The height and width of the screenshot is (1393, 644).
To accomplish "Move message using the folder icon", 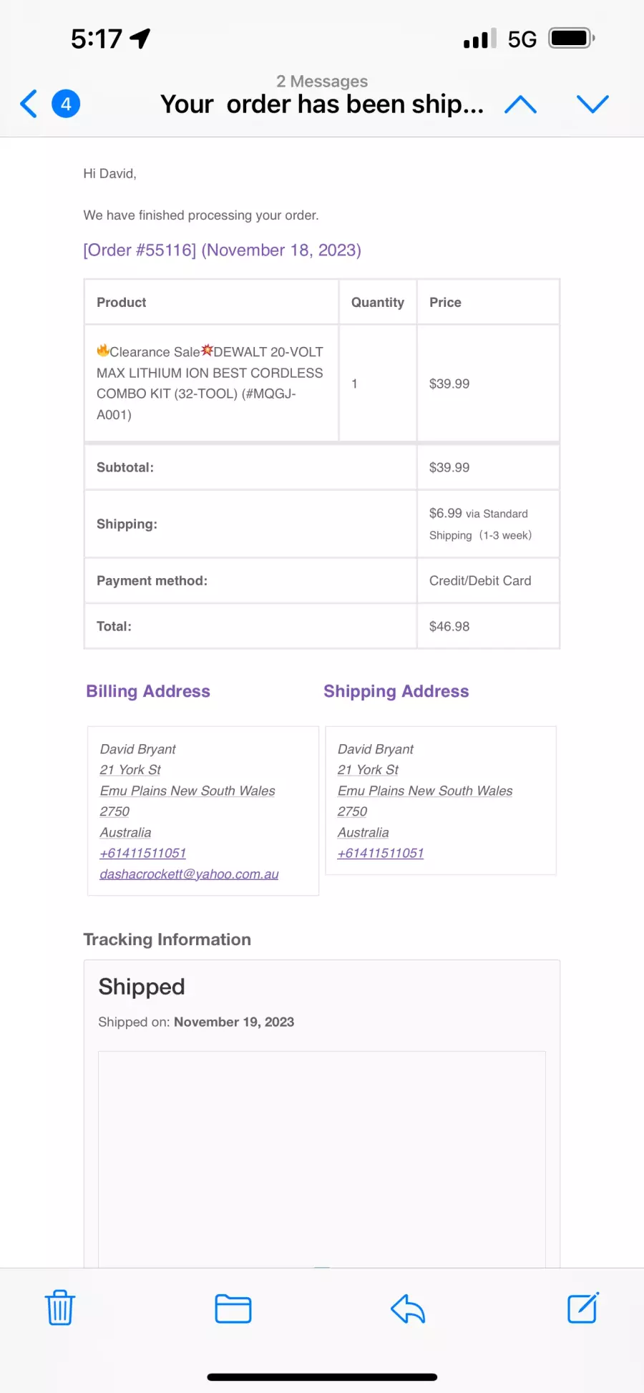I will tap(233, 1309).
